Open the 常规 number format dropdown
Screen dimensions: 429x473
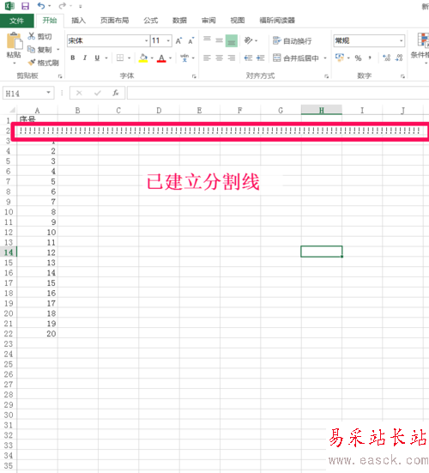401,40
